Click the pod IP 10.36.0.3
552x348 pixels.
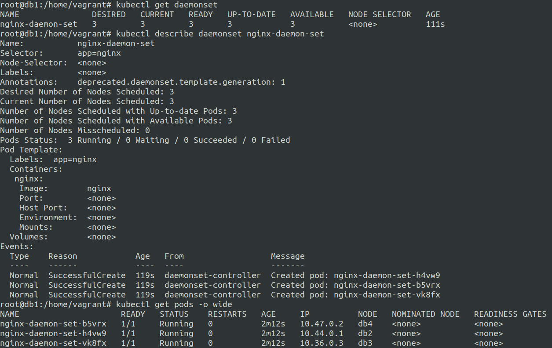(322, 343)
